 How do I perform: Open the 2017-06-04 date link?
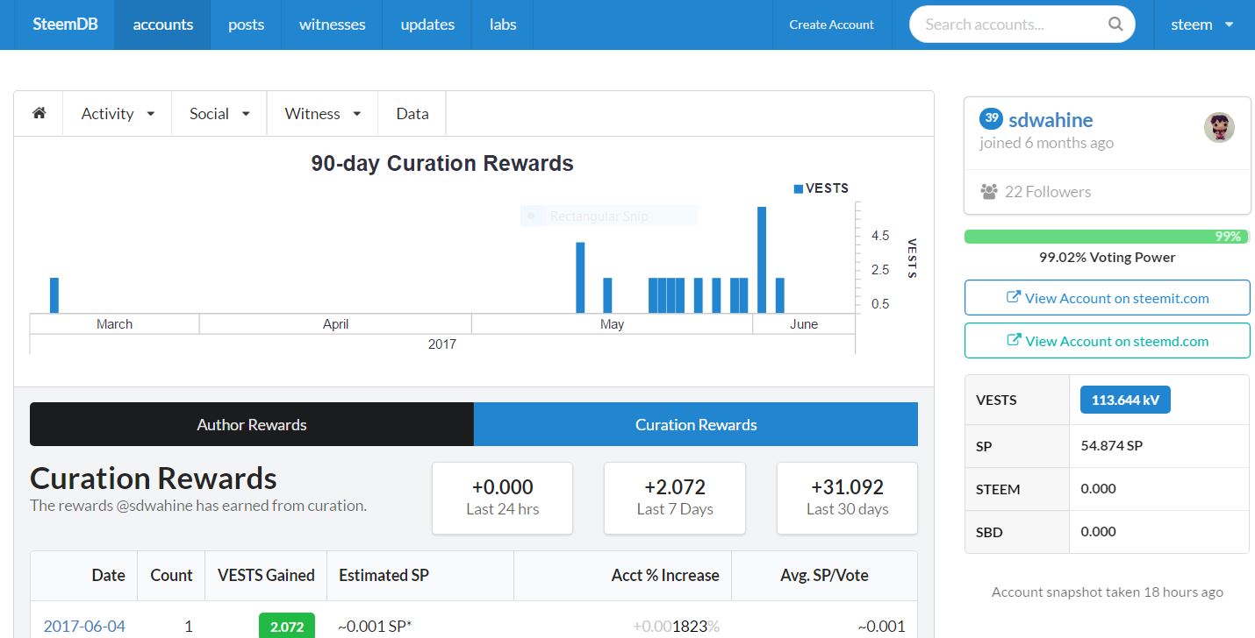(84, 627)
